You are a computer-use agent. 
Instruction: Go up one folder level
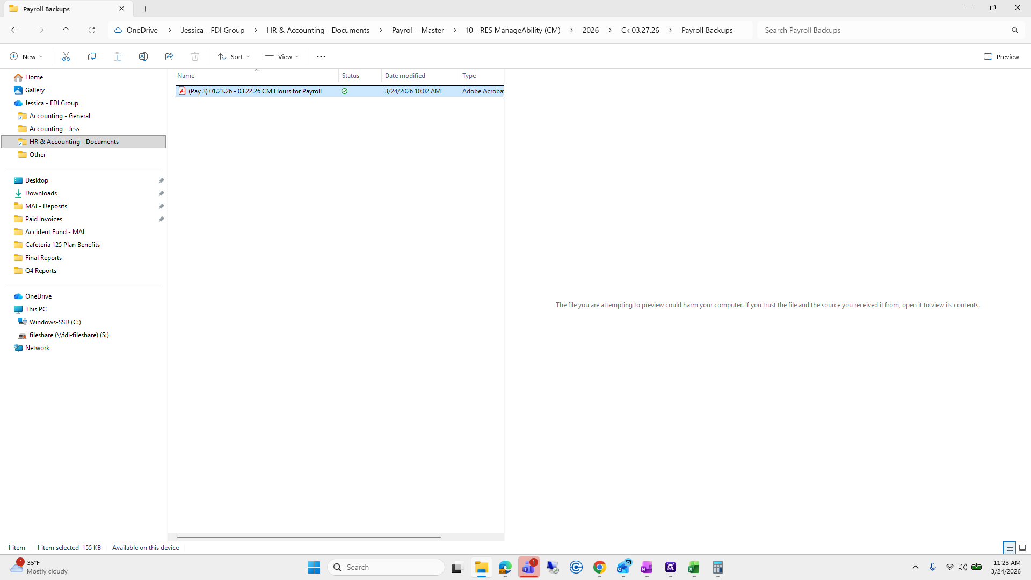[x=66, y=30]
